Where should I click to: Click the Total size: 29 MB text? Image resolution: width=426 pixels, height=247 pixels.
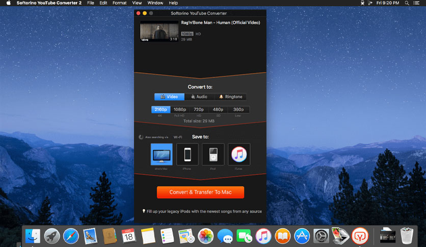(199, 121)
